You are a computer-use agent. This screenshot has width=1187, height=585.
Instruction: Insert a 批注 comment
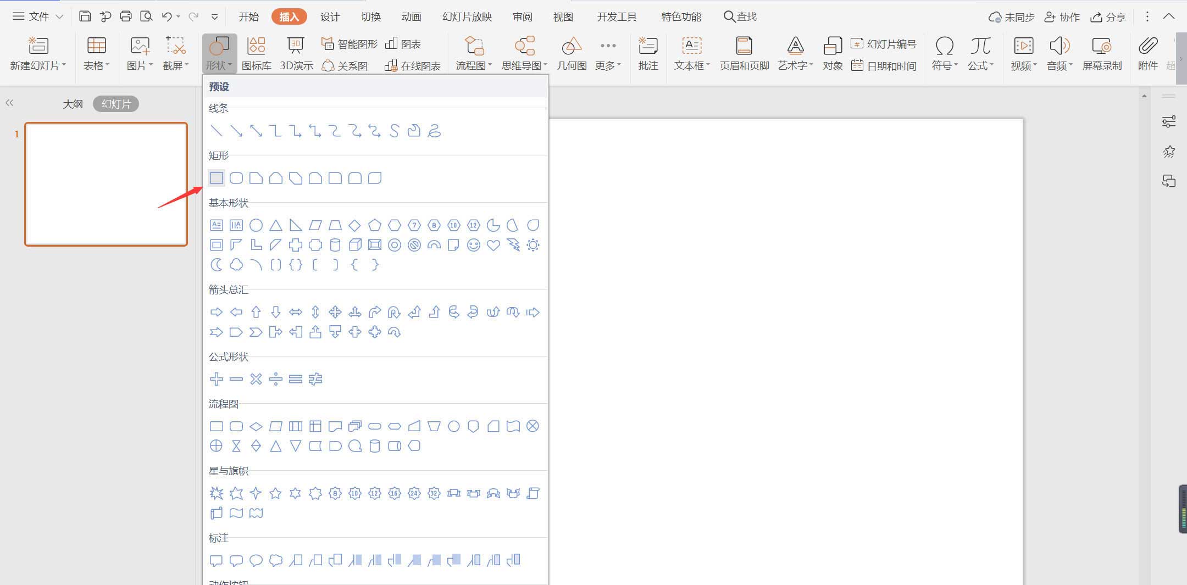[x=648, y=54]
